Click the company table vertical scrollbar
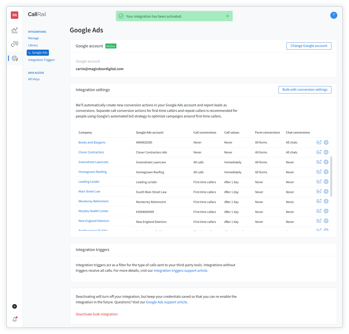The width and height of the screenshot is (349, 334). [x=331, y=177]
